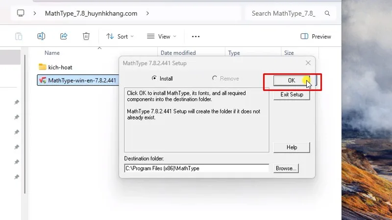The image size is (392, 220).
Task: Click the Rename icon in Explorer toolbar
Action: [x=41, y=36]
